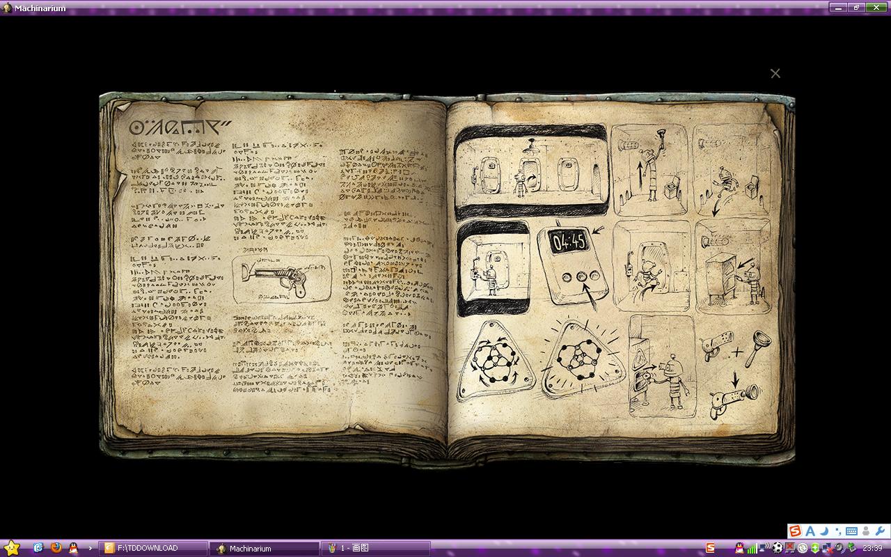891x557 pixels.
Task: Open the Start menu star icon
Action: (x=11, y=548)
